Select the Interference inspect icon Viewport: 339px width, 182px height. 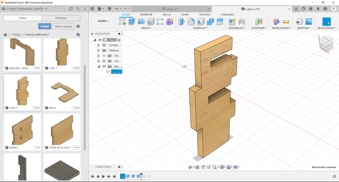click(276, 22)
